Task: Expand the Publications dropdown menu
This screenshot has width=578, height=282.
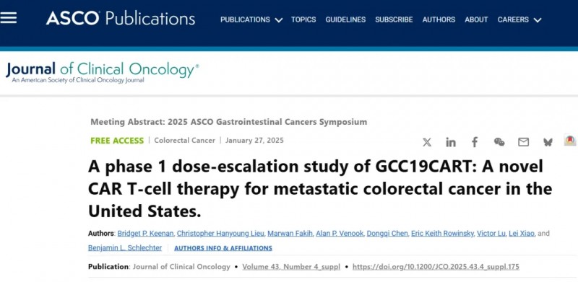Action: (251, 20)
